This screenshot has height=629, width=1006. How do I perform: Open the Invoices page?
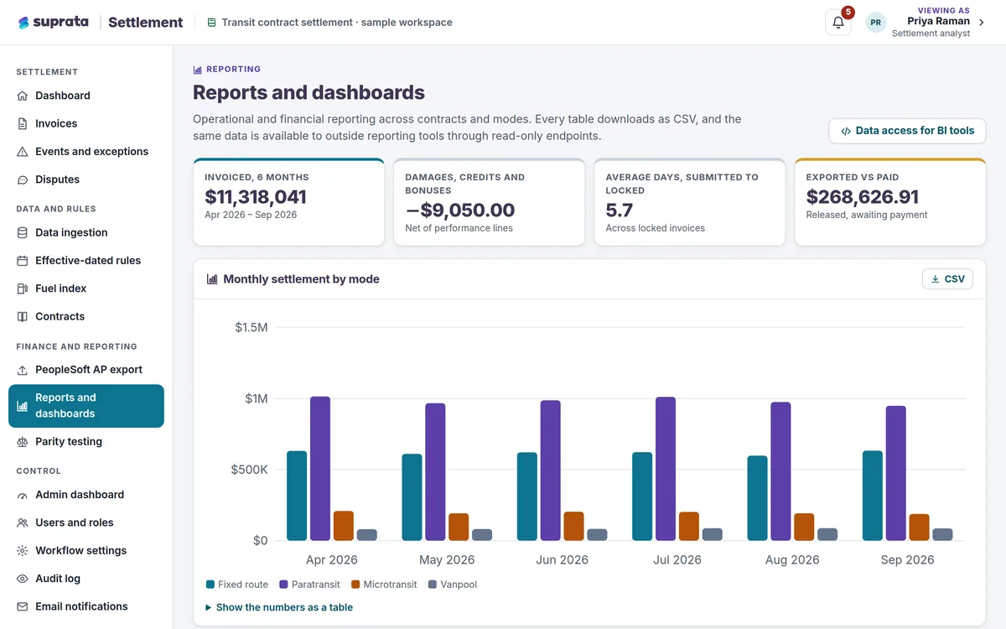tap(86, 123)
